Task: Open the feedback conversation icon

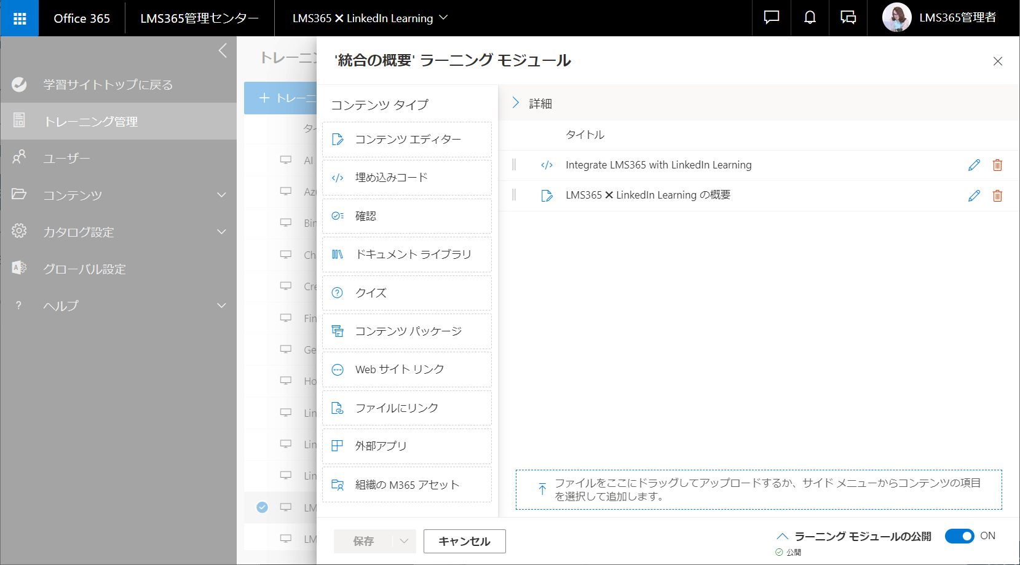Action: click(848, 18)
